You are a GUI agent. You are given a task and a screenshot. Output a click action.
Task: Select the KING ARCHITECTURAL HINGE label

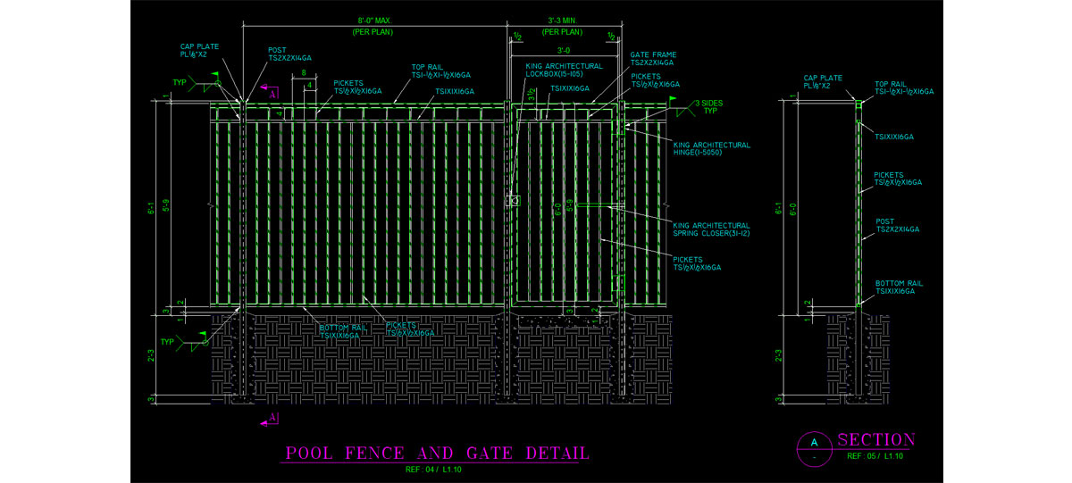point(711,148)
